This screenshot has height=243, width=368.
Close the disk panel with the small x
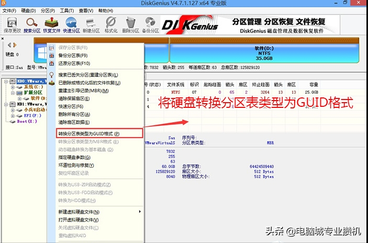click(x=2, y=38)
